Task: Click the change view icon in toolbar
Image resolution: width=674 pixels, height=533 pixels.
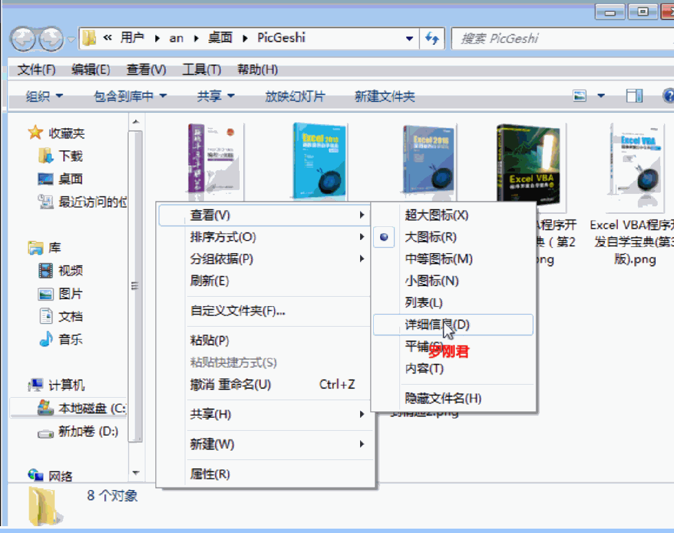Action: pyautogui.click(x=580, y=96)
